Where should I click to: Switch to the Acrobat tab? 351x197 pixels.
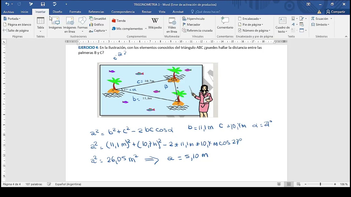(178, 12)
